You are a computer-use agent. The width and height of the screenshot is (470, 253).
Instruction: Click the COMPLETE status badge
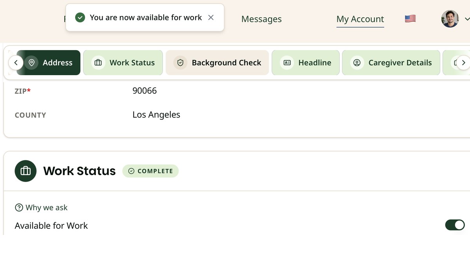point(150,171)
